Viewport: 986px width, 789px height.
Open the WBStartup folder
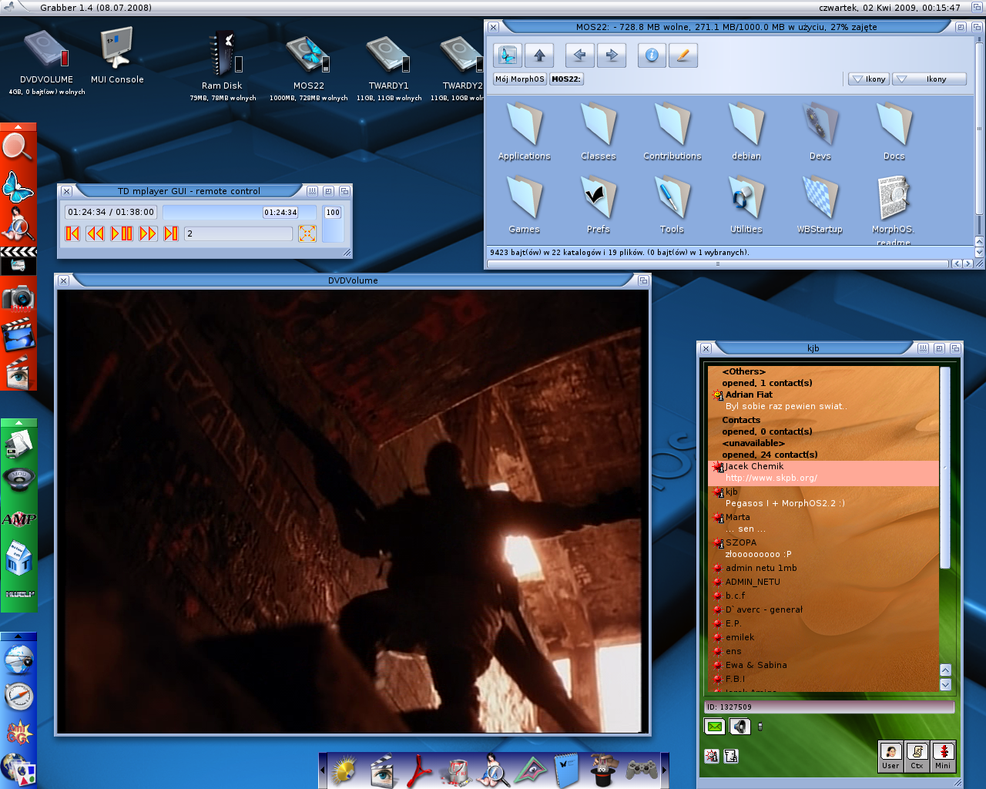pyautogui.click(x=820, y=205)
